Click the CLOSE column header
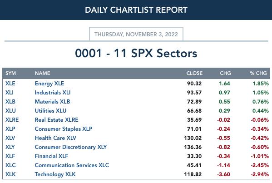Viewport: 272px width, 183px height. point(194,73)
